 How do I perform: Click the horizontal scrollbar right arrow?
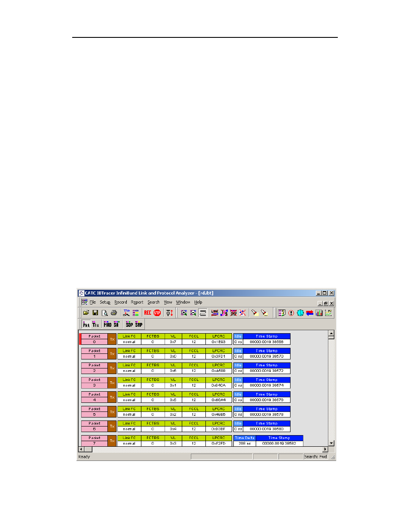325,449
